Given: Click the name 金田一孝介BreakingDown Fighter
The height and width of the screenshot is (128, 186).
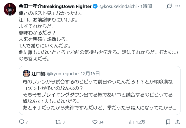Looking at the screenshot, I should click(55, 6).
